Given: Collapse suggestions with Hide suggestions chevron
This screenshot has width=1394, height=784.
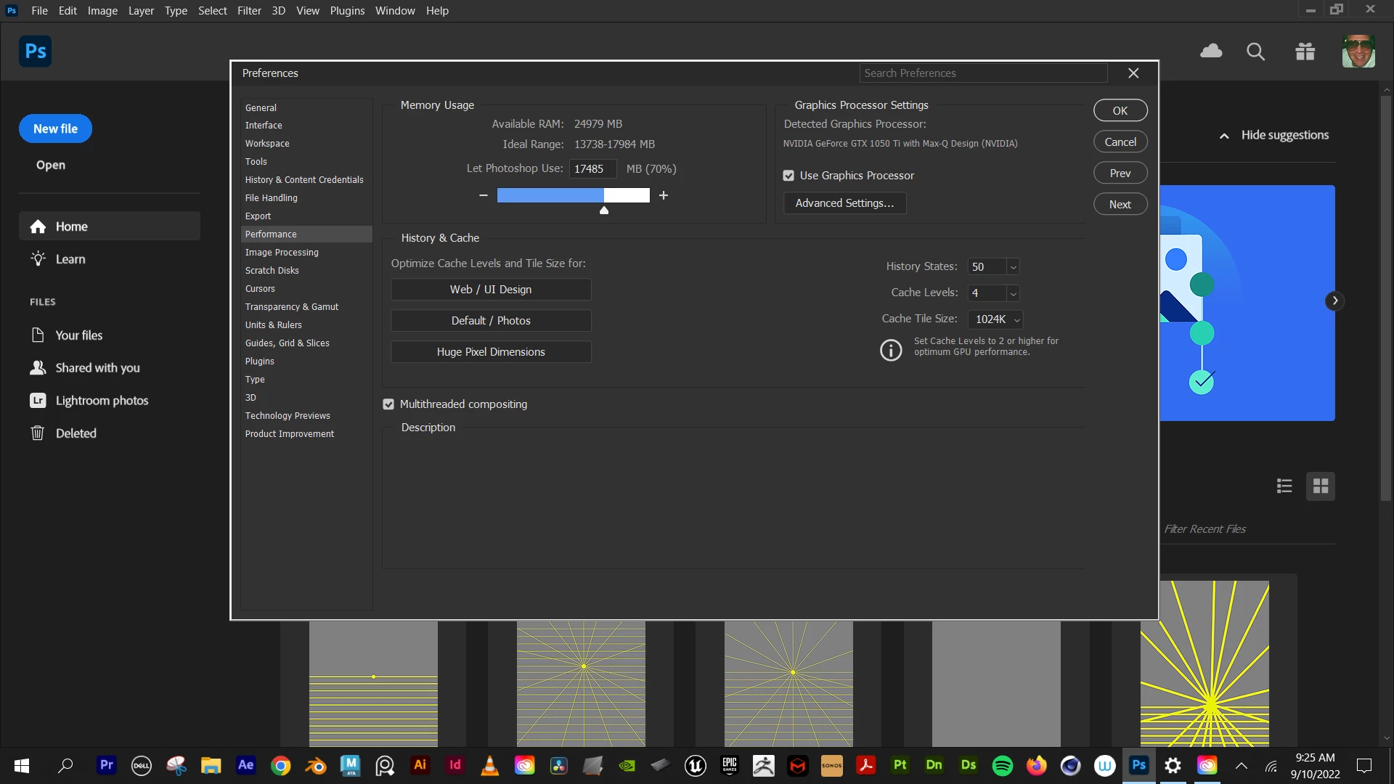Looking at the screenshot, I should point(1224,136).
